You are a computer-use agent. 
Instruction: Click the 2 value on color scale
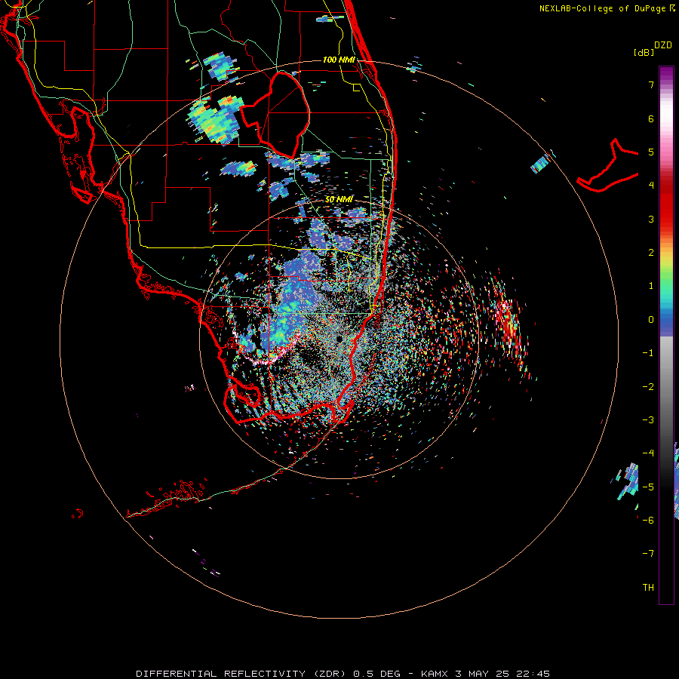[651, 253]
